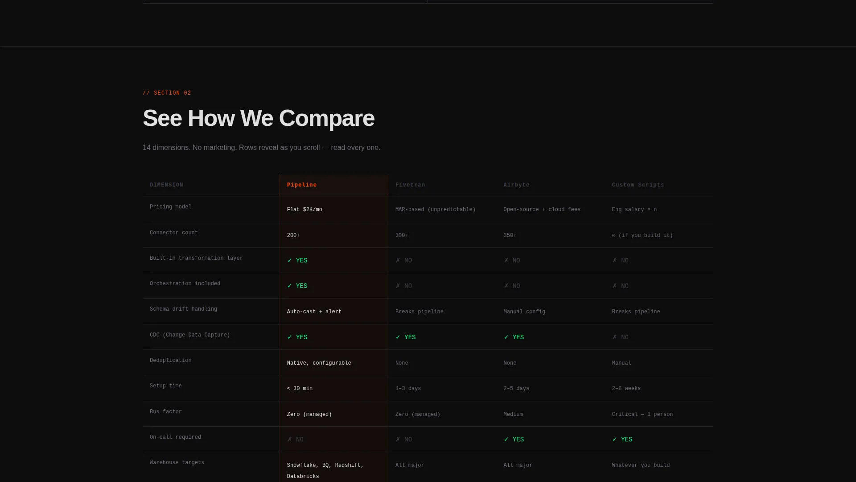
Task: Click Airbyte YES in On-call row
Action: [514, 439]
